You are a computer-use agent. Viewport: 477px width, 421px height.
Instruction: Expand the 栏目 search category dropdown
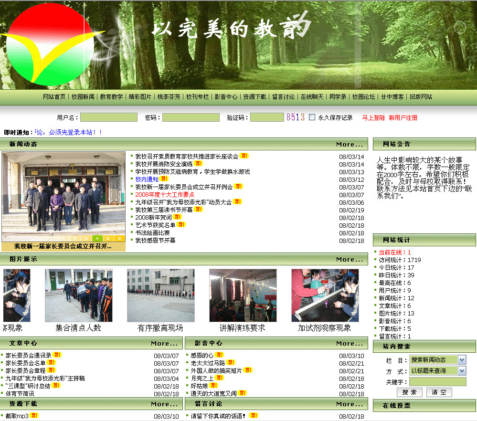pyautogui.click(x=462, y=359)
